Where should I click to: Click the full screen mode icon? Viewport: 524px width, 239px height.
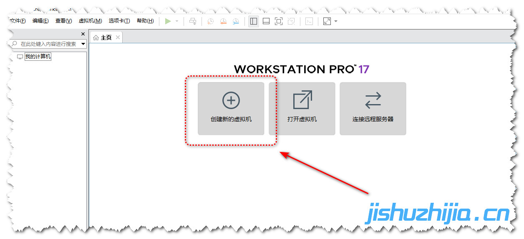pos(279,21)
